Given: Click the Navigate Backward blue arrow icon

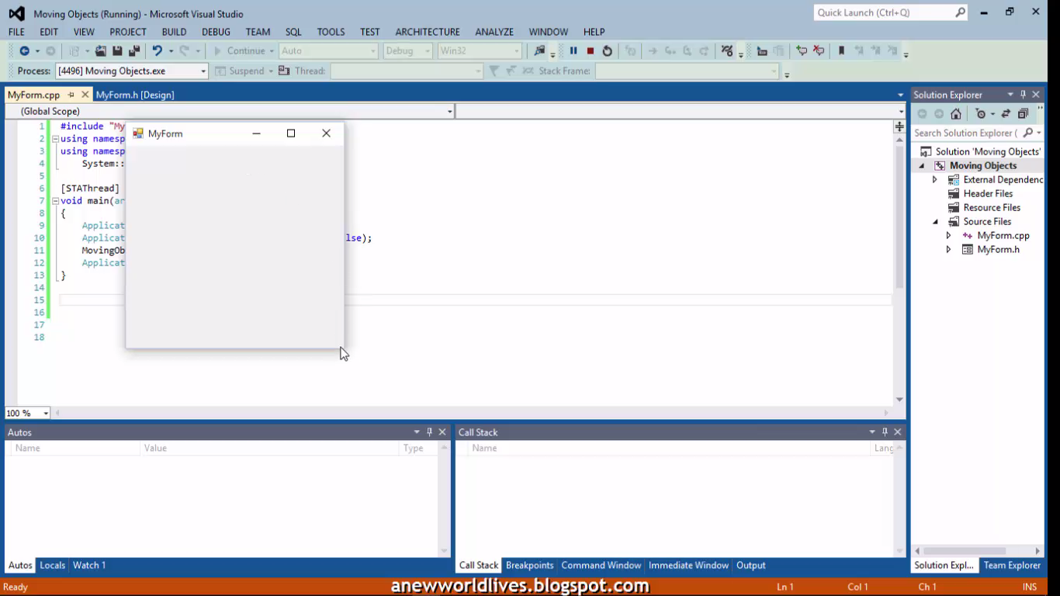Looking at the screenshot, I should click(x=26, y=51).
